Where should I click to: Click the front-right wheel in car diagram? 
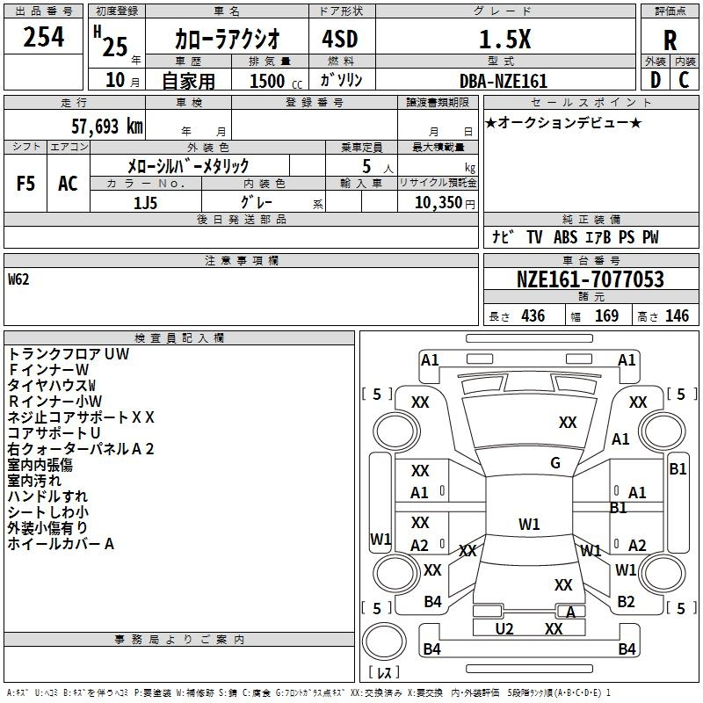click(x=662, y=431)
